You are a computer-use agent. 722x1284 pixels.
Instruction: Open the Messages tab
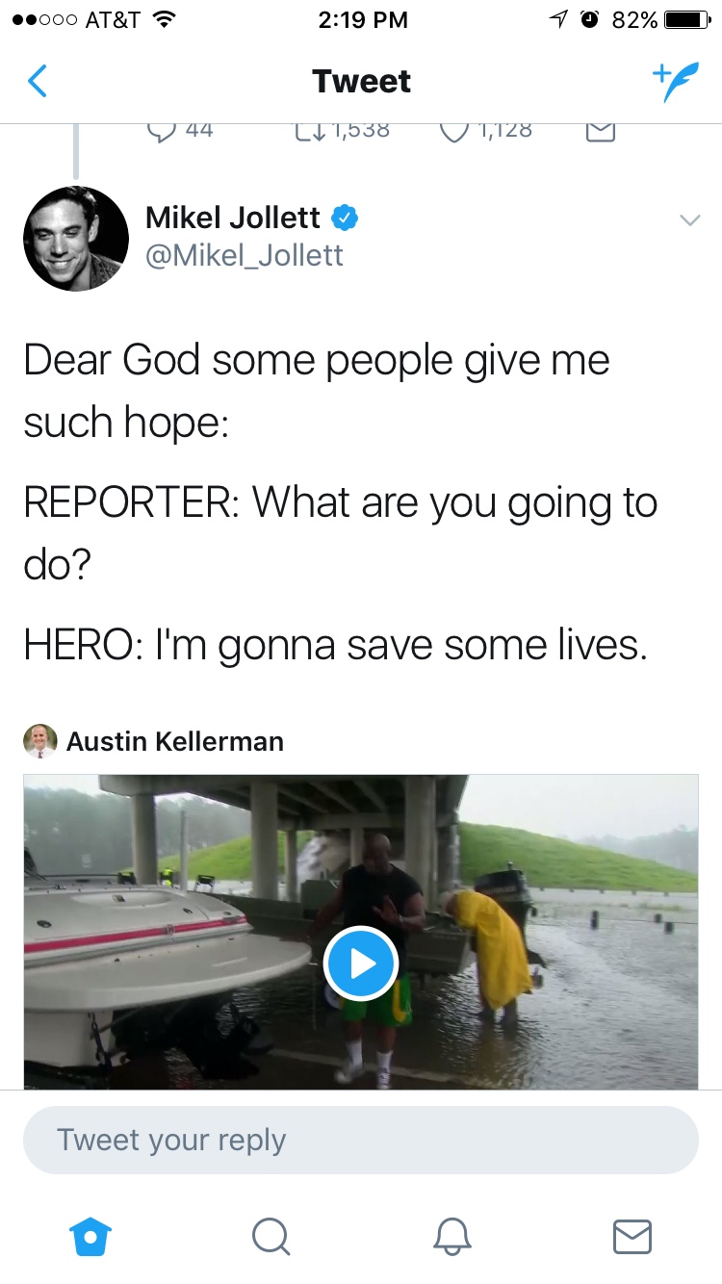pyautogui.click(x=632, y=1236)
